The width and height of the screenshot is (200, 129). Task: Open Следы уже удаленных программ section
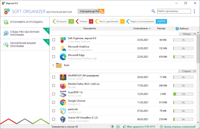click(25, 33)
